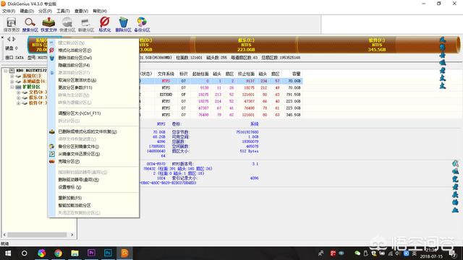Open the Help (帮助) menu
The image size is (463, 260).
pyautogui.click(x=100, y=11)
